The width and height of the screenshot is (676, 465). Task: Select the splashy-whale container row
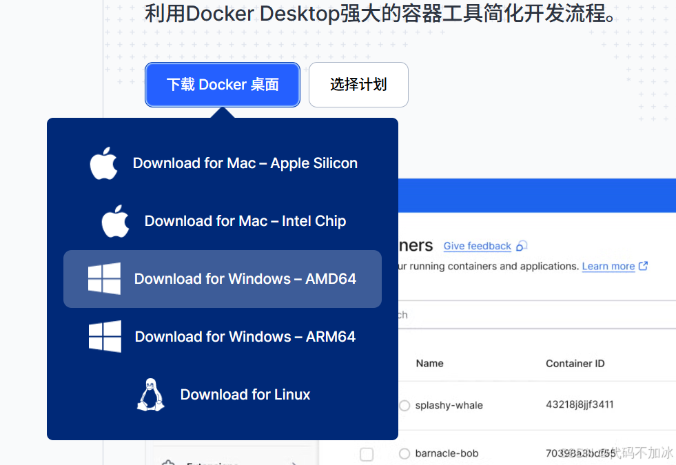tap(537, 405)
